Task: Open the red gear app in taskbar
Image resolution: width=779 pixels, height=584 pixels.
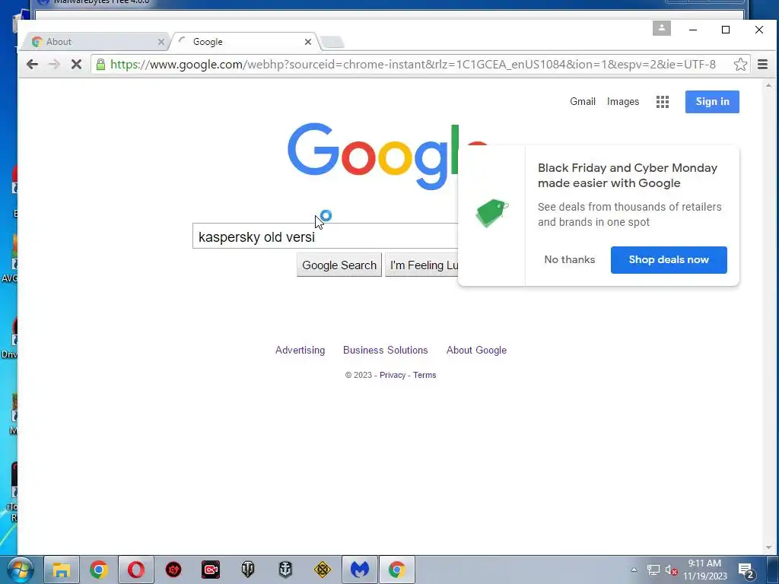Action: 173,570
